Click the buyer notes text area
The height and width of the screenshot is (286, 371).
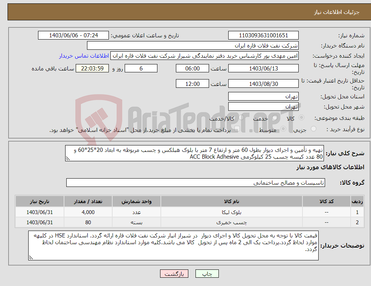click(x=173, y=246)
